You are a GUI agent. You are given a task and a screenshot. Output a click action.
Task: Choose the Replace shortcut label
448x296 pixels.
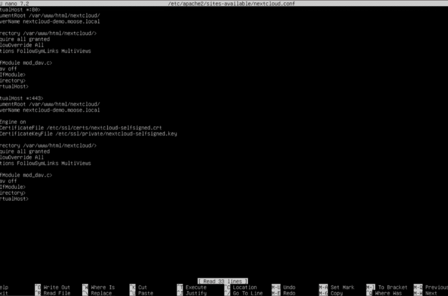(x=101, y=293)
